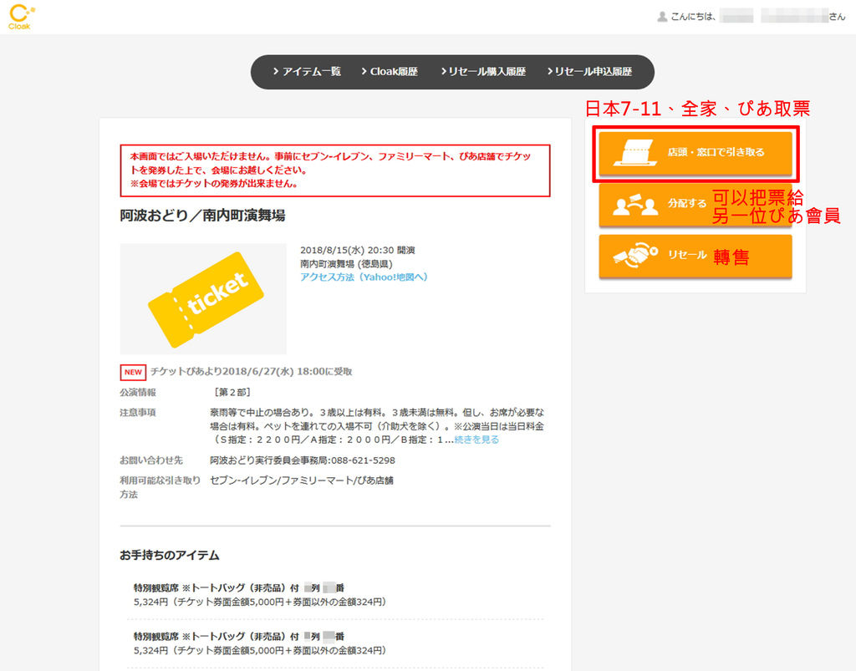Click 店頭・窓口で引き取る button
Image resolution: width=856 pixels, height=671 pixels.
point(695,153)
